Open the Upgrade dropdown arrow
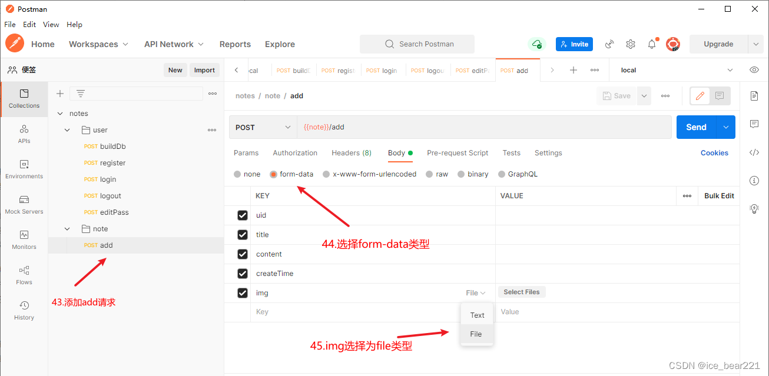 (756, 44)
